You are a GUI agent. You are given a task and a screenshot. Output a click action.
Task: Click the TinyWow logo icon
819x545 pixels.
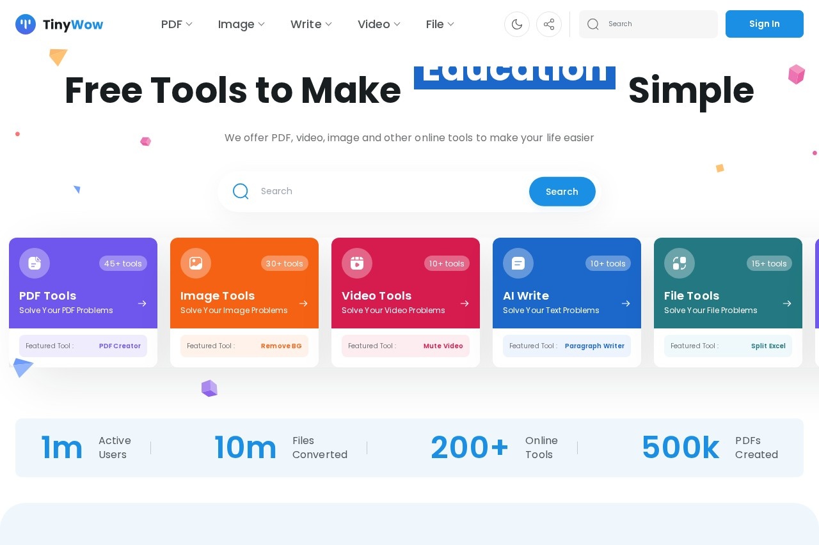26,24
